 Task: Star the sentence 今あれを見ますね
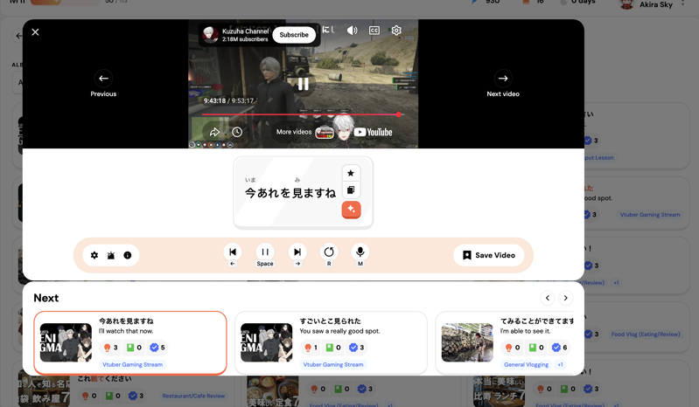[x=351, y=174]
